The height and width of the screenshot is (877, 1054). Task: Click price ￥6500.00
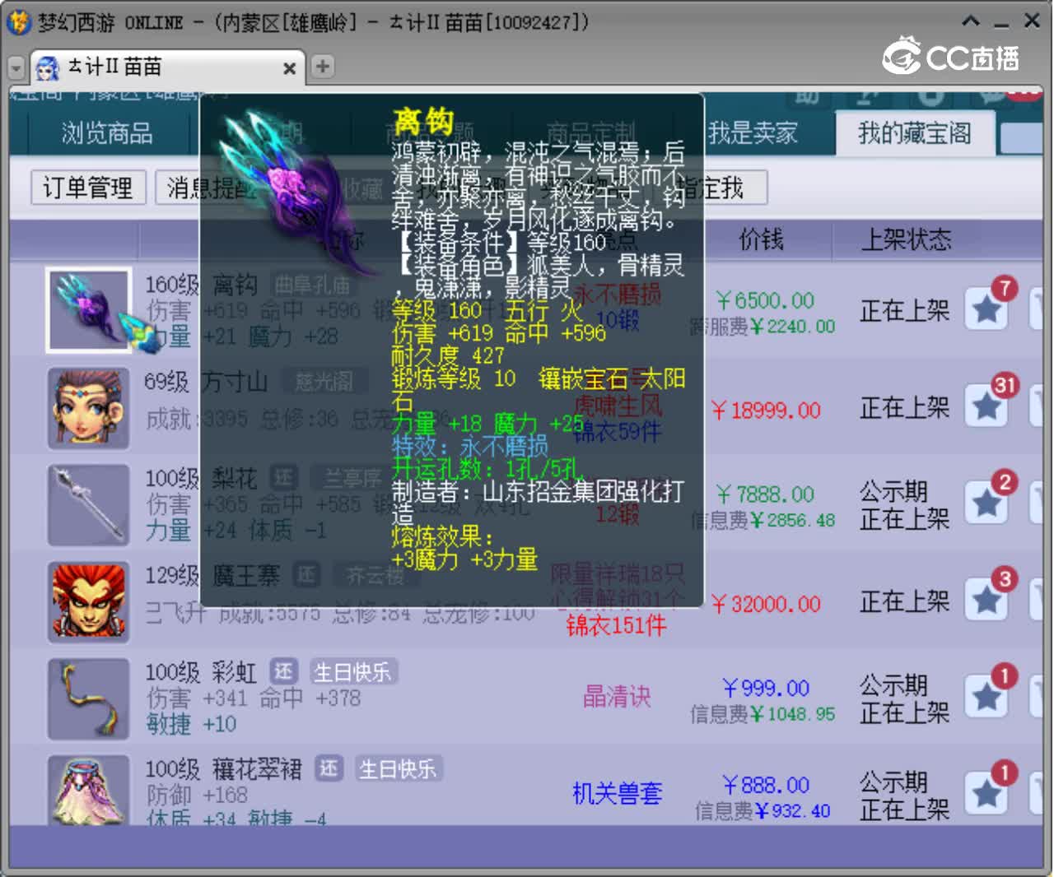click(765, 301)
